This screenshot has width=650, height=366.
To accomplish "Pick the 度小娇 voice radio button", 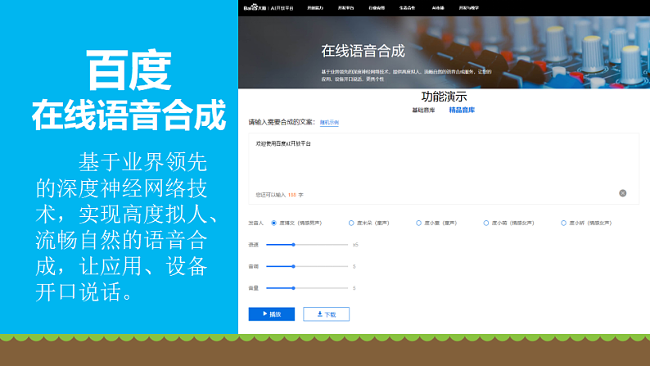I will tap(563, 223).
